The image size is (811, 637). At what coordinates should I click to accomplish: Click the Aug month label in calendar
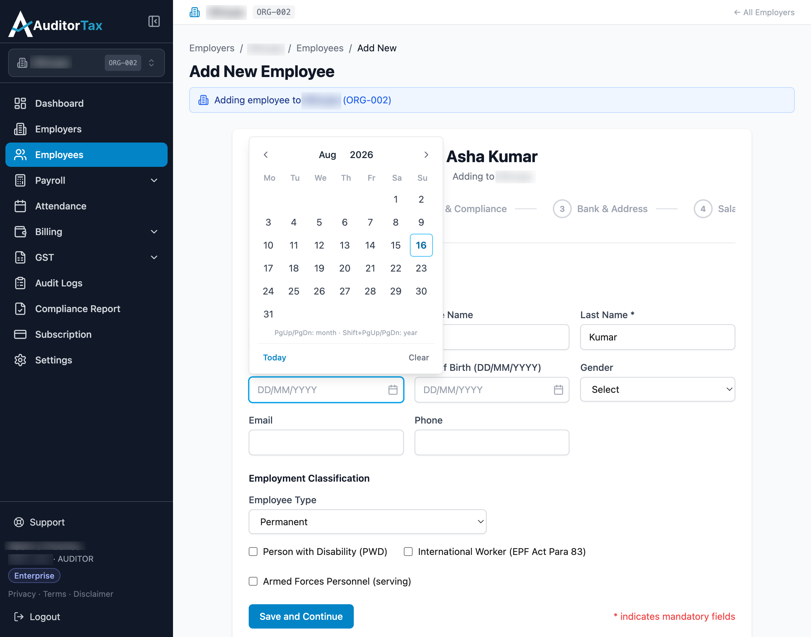(x=327, y=155)
